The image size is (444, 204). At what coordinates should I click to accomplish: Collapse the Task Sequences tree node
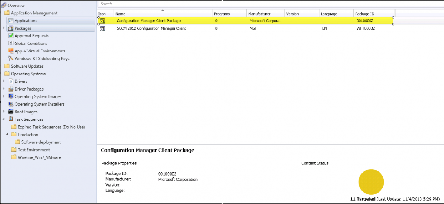point(4,119)
